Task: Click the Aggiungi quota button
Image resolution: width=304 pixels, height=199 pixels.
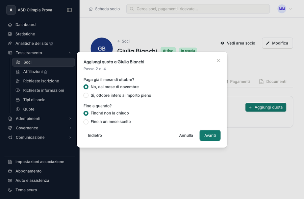Action: click(266, 107)
